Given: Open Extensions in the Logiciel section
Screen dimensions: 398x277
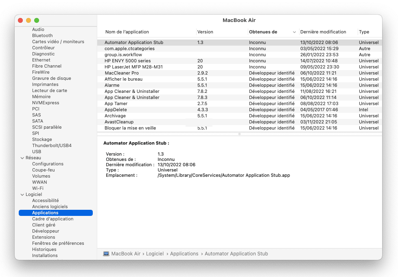Looking at the screenshot, I should pos(44,237).
